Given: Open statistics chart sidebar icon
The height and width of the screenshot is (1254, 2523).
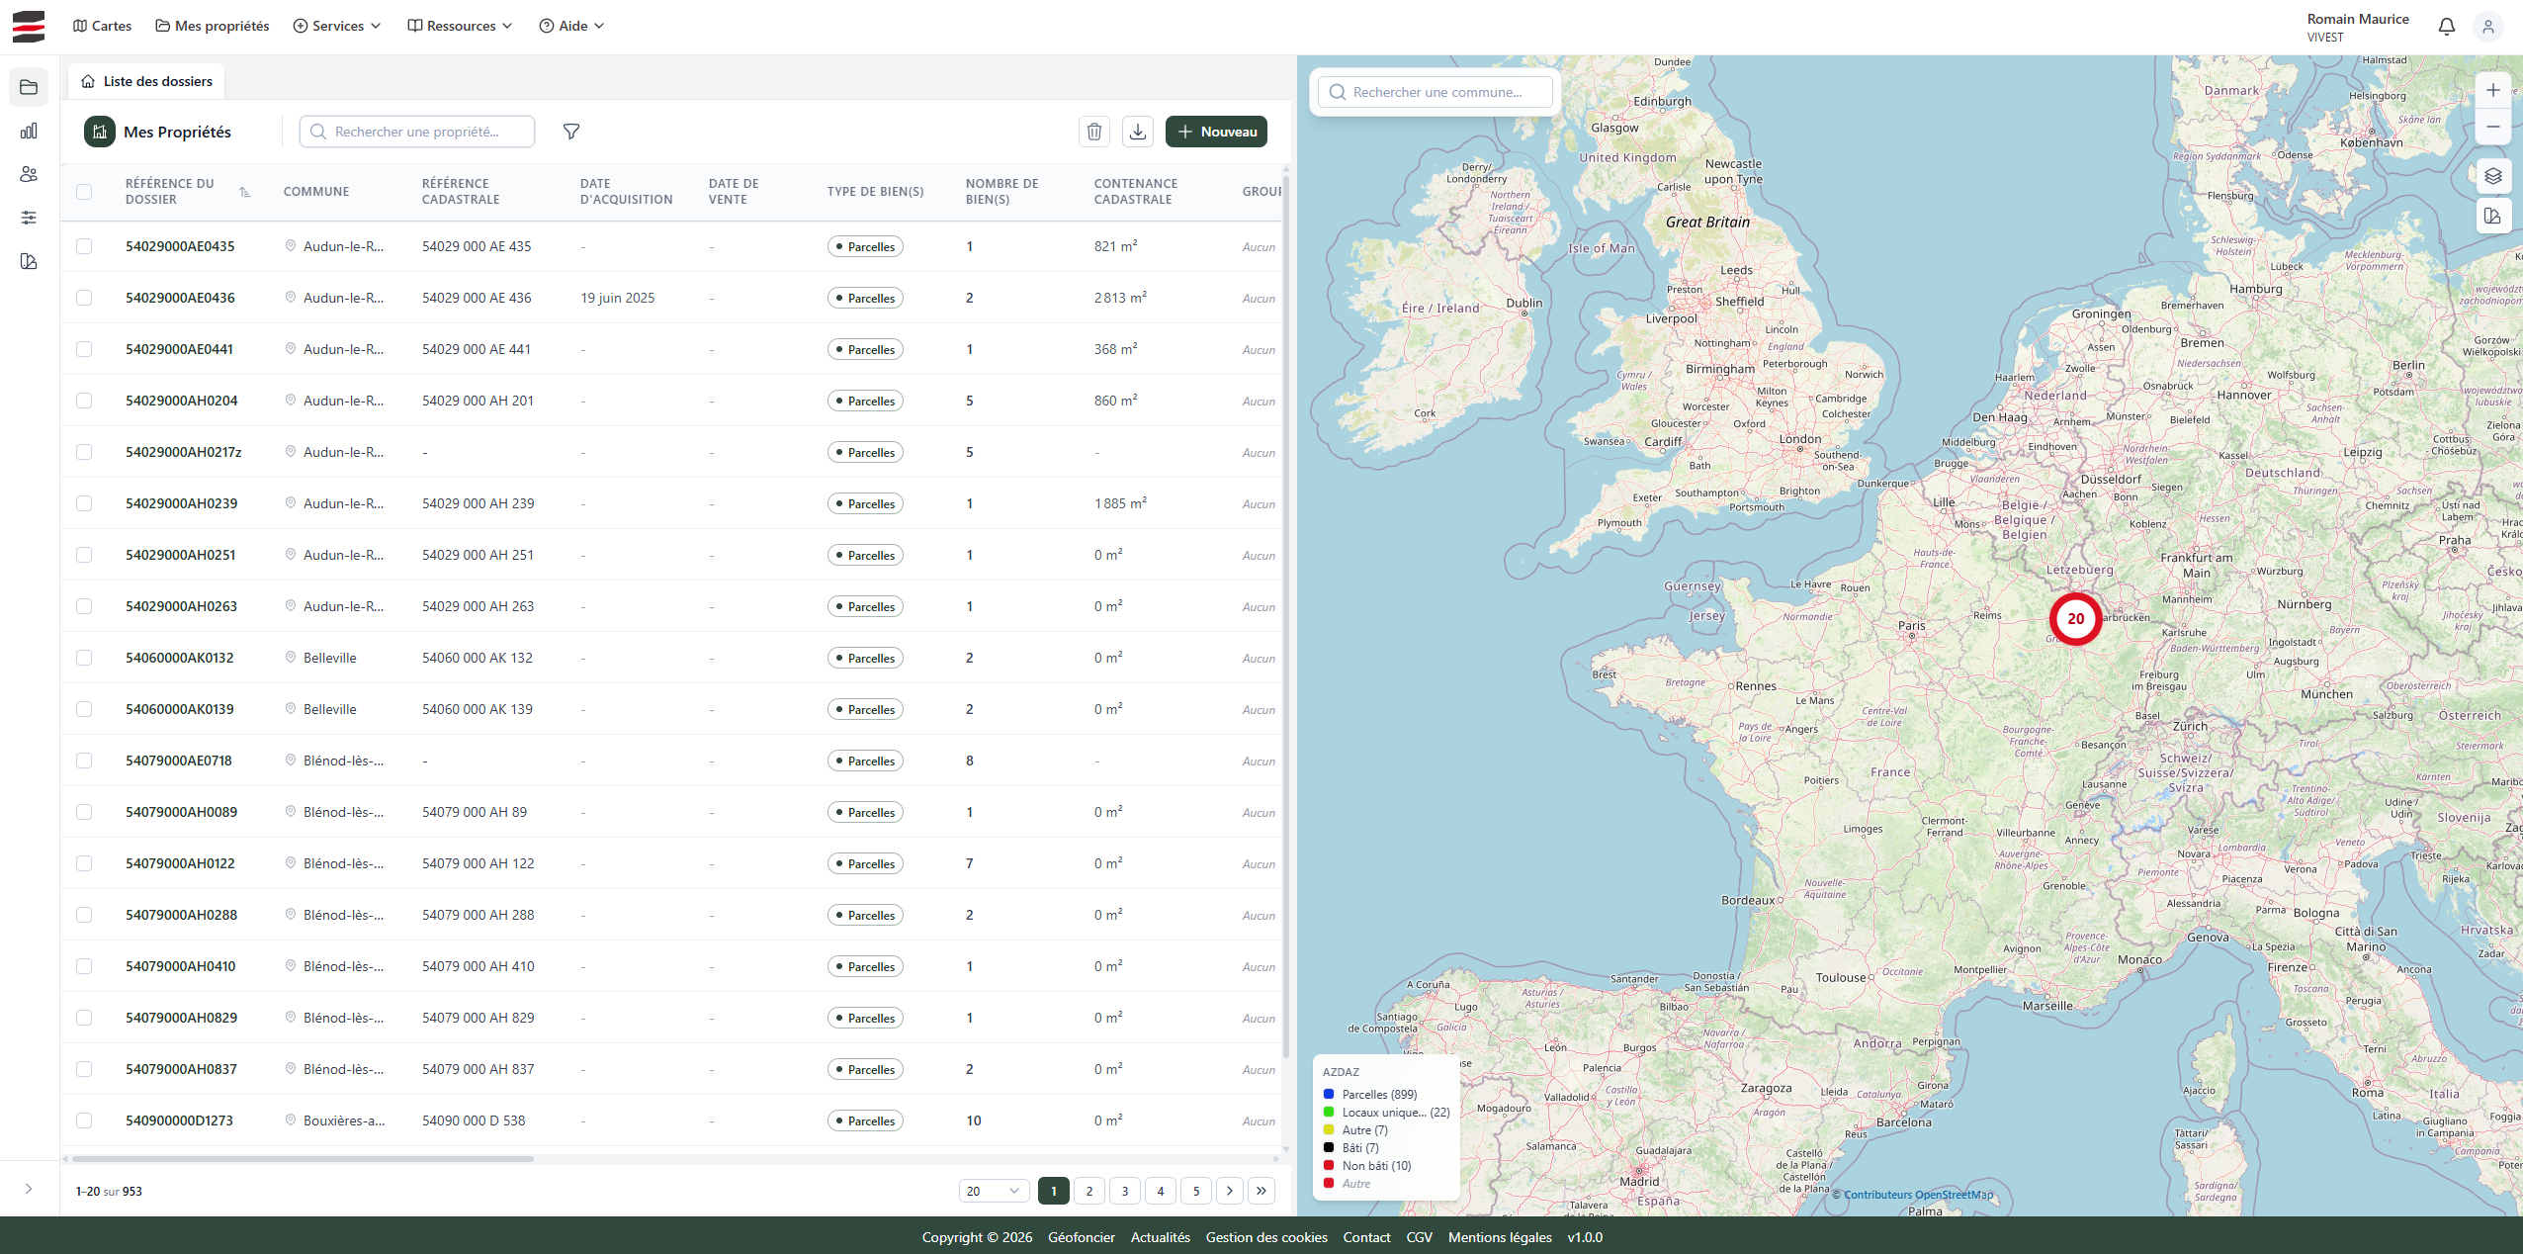Looking at the screenshot, I should [x=29, y=131].
